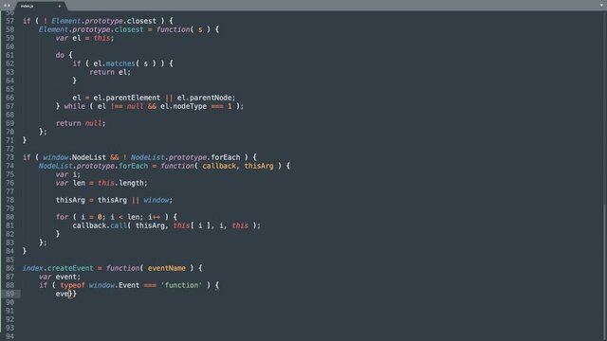Open the tab list dropdown arrow
This screenshot has height=341, width=607.
point(600,6)
